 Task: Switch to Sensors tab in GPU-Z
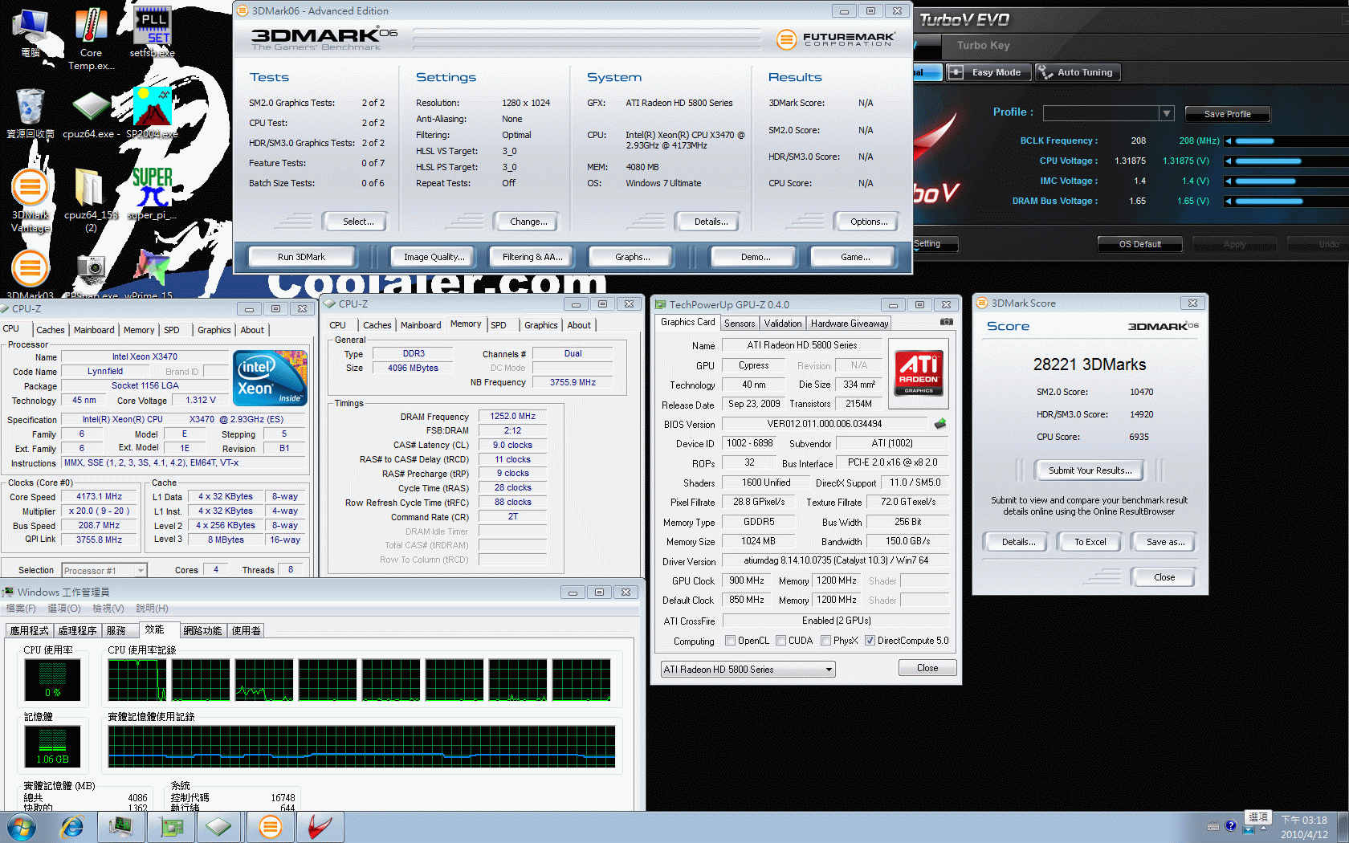tap(740, 324)
